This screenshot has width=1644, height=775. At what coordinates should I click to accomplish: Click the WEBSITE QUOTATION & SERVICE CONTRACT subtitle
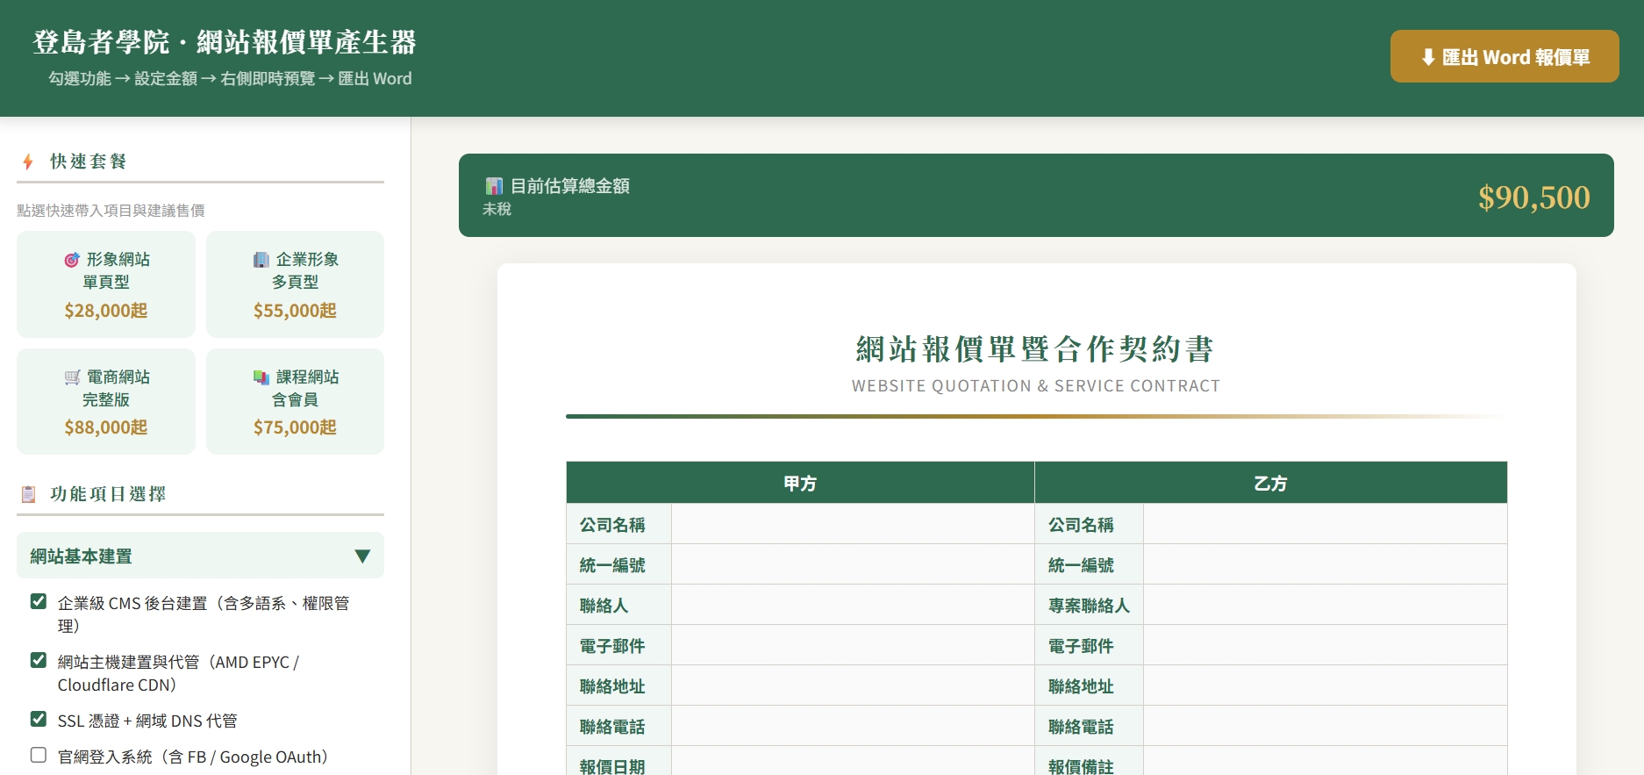point(1035,386)
